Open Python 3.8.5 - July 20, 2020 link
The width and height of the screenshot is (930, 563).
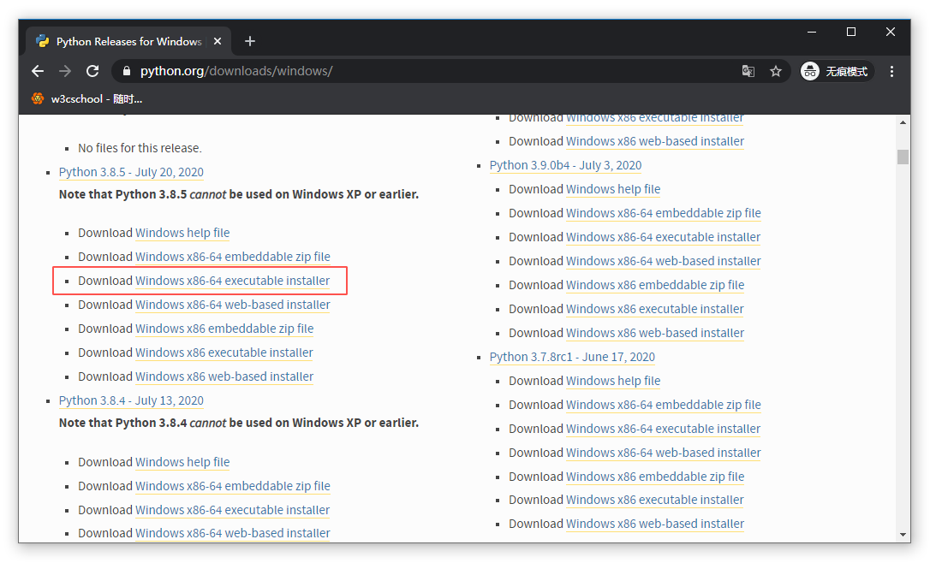click(x=131, y=172)
